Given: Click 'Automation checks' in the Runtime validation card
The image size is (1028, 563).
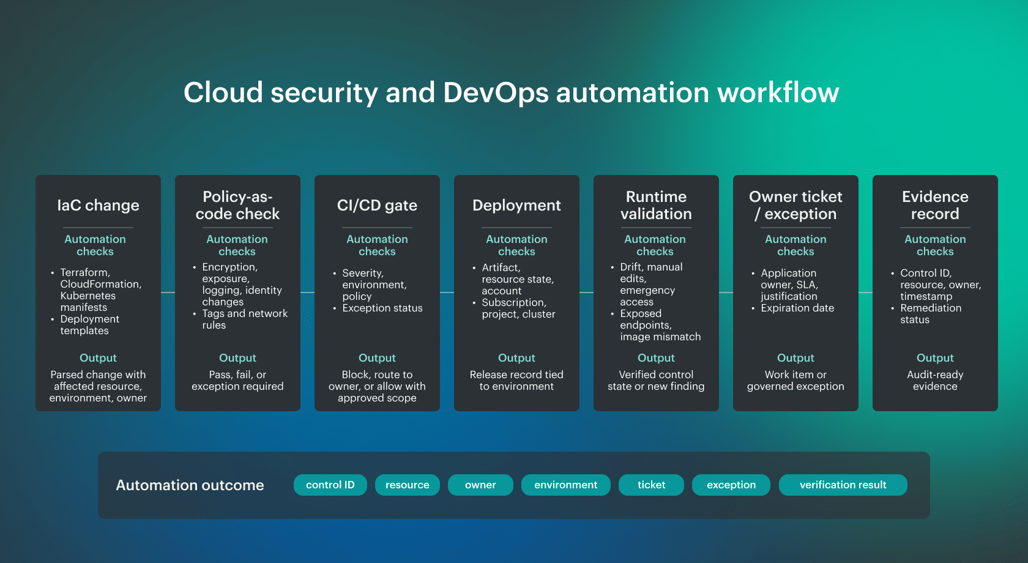Looking at the screenshot, I should pyautogui.click(x=655, y=245).
